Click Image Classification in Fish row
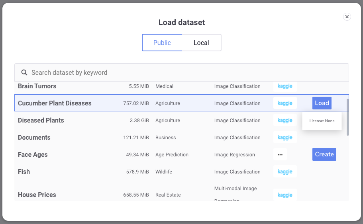This screenshot has width=363, height=224. coord(237,172)
